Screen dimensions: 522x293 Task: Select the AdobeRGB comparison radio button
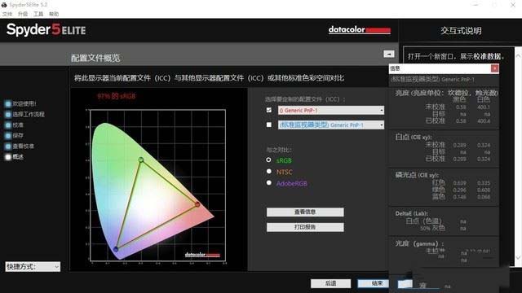click(x=268, y=182)
